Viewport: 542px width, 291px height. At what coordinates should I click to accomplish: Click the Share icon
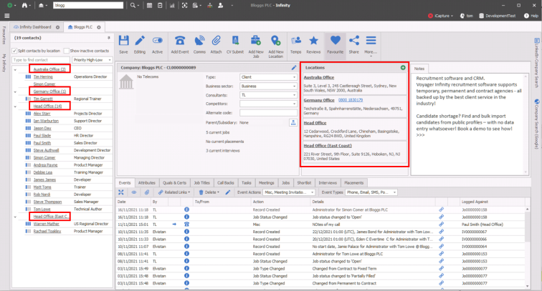[353, 41]
